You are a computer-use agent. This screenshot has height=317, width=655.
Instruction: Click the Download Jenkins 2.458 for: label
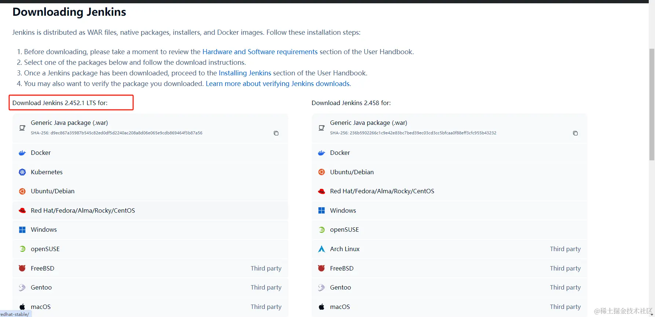tap(351, 103)
